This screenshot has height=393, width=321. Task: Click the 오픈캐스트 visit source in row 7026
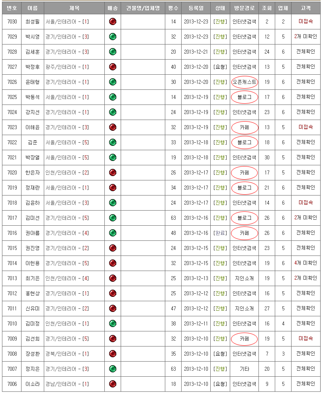pos(244,82)
